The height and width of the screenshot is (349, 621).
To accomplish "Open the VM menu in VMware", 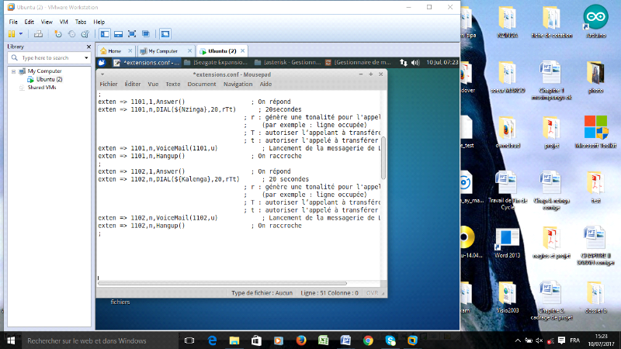I will tap(65, 22).
